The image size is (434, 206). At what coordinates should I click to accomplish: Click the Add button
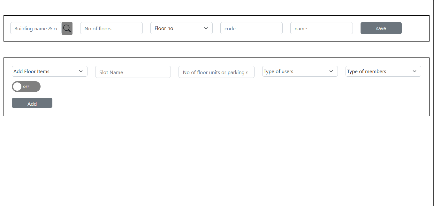[x=32, y=103]
